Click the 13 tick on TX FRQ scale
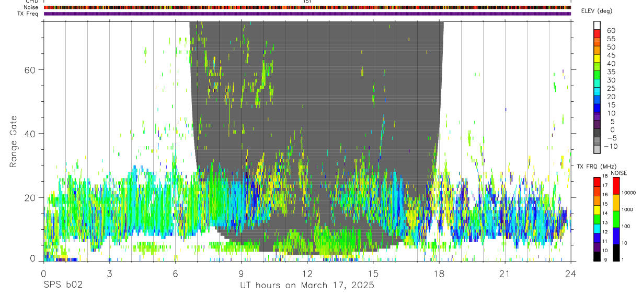Viewport: 642px width, 296px height. click(x=605, y=222)
